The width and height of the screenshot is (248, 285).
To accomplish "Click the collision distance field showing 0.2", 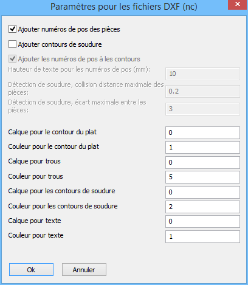I will (x=202, y=91).
